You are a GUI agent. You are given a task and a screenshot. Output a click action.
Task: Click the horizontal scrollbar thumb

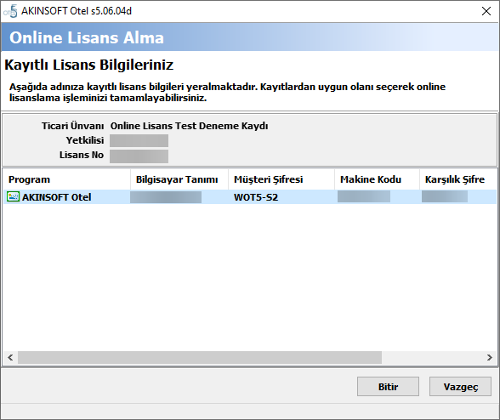(x=200, y=357)
